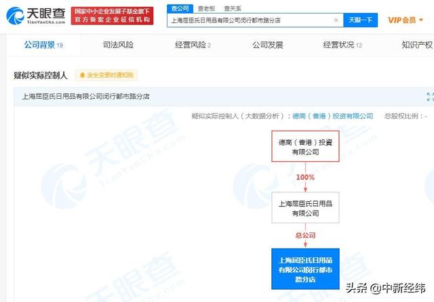Screen dimensions: 434x302
Task: Switch to 知识产权 tab
Action: pos(418,45)
